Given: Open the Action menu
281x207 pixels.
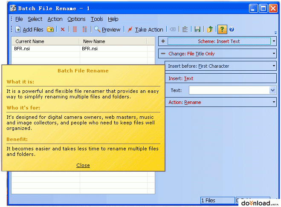Looking at the screenshot, I should pyautogui.click(x=55, y=19).
